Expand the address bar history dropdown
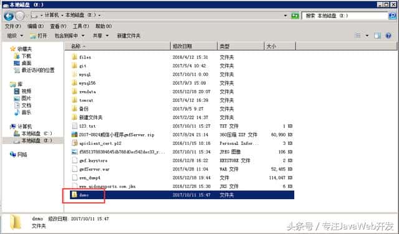The image size is (399, 234). pyautogui.click(x=286, y=16)
